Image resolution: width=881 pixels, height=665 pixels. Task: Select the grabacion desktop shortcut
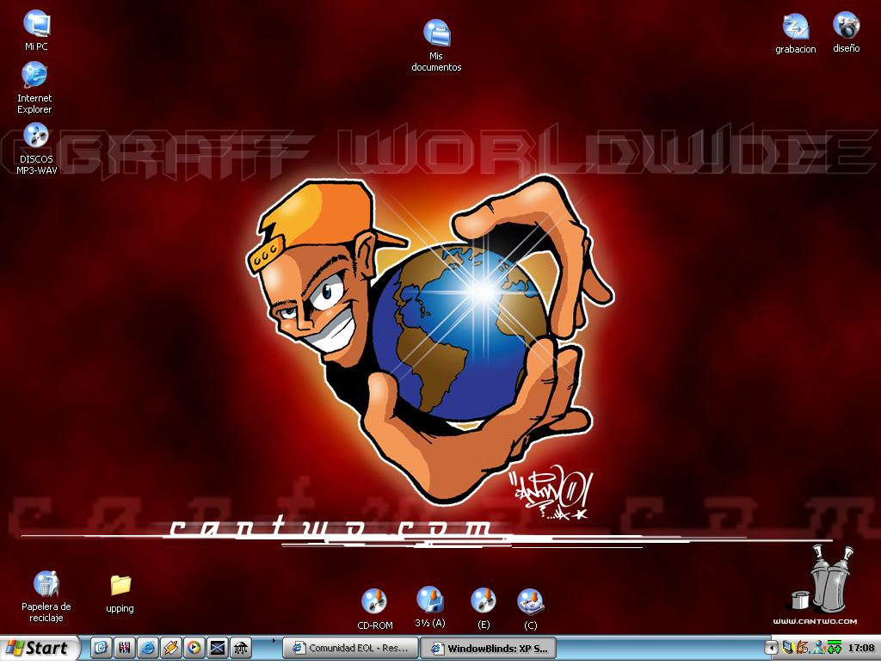795,28
